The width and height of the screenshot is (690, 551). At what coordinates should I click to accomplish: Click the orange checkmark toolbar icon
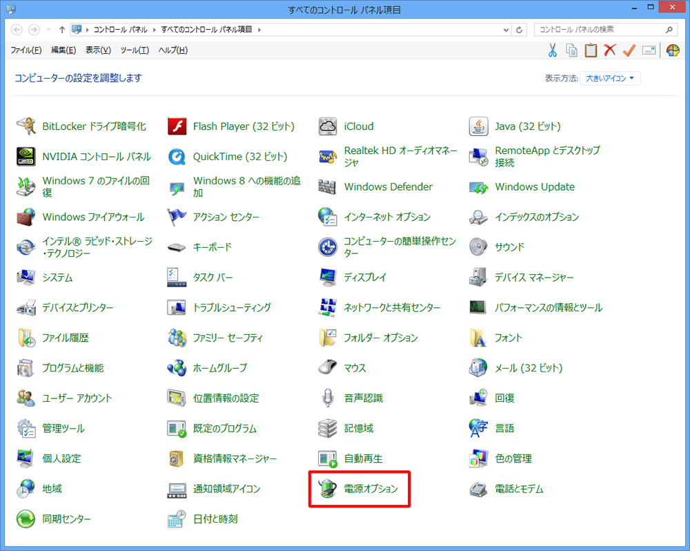[629, 50]
